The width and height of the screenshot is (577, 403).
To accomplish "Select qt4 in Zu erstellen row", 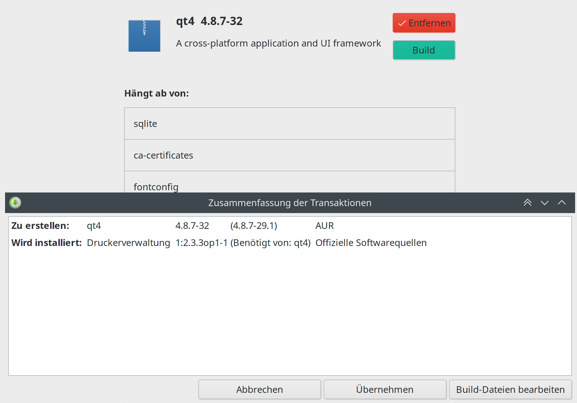I will 94,226.
